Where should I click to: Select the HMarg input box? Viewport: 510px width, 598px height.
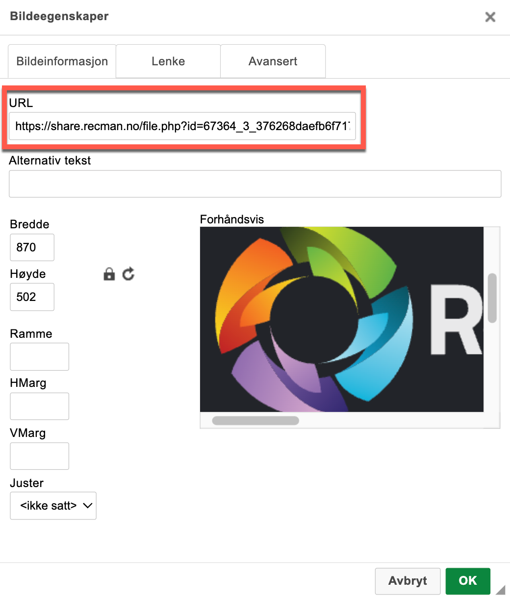pyautogui.click(x=39, y=406)
